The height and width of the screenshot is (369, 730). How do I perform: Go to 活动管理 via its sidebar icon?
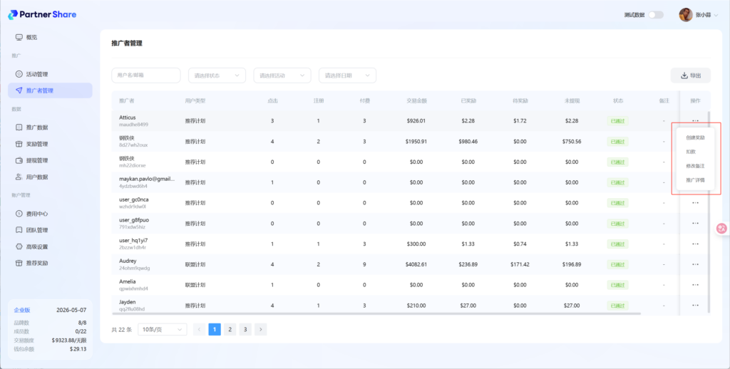[x=19, y=74]
